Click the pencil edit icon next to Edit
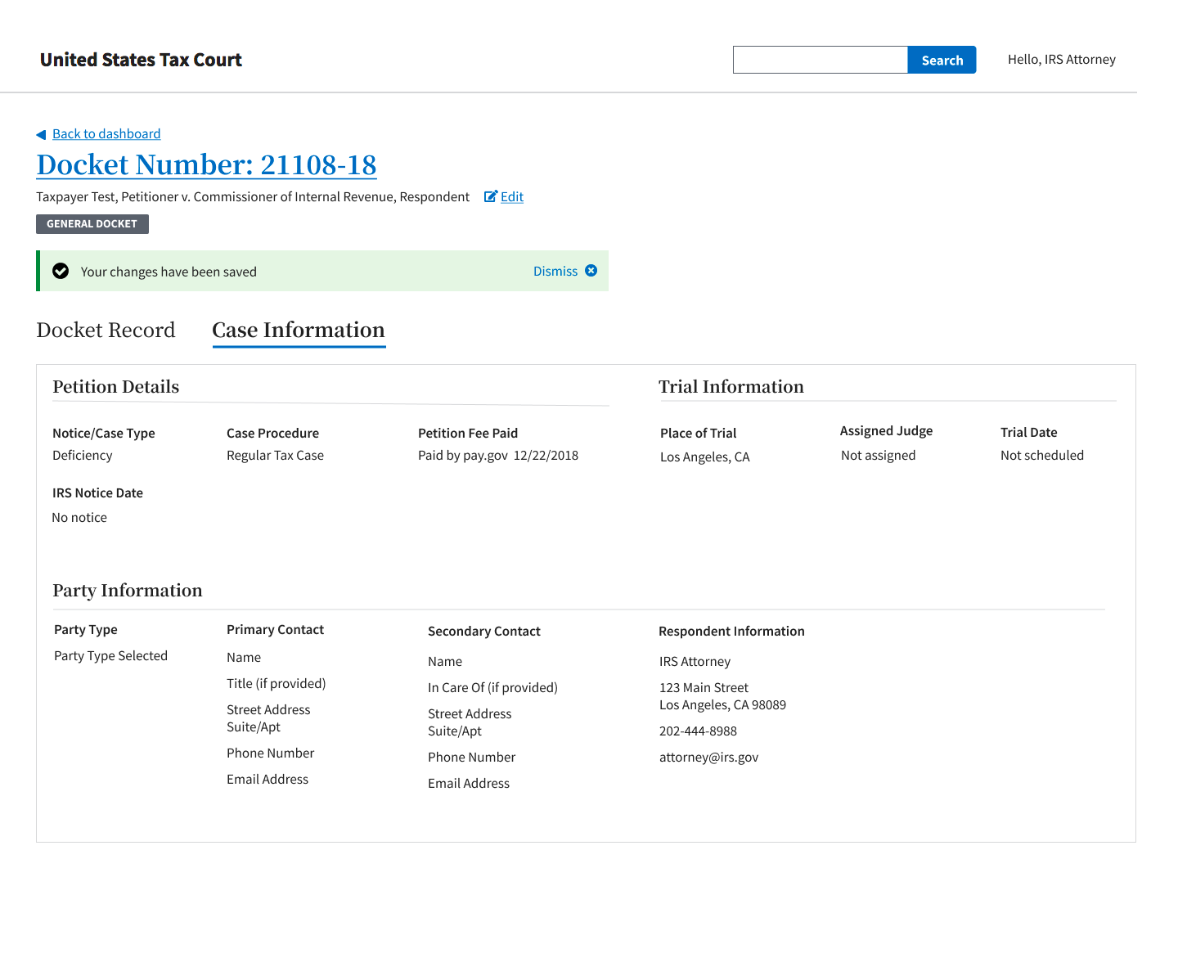The height and width of the screenshot is (958, 1178). (x=491, y=196)
